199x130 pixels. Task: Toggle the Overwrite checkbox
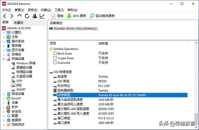(55, 63)
